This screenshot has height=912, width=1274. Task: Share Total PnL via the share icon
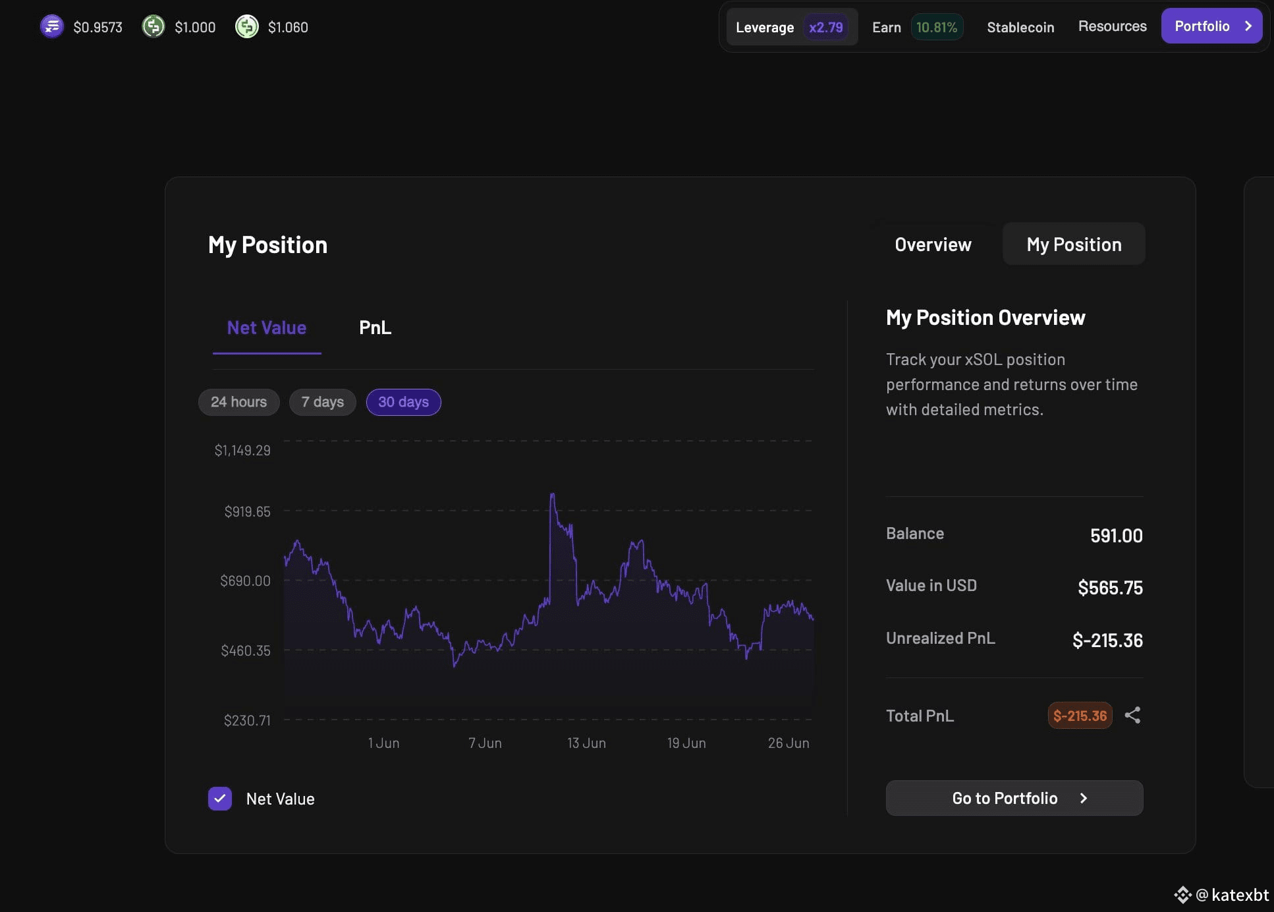[x=1132, y=715]
